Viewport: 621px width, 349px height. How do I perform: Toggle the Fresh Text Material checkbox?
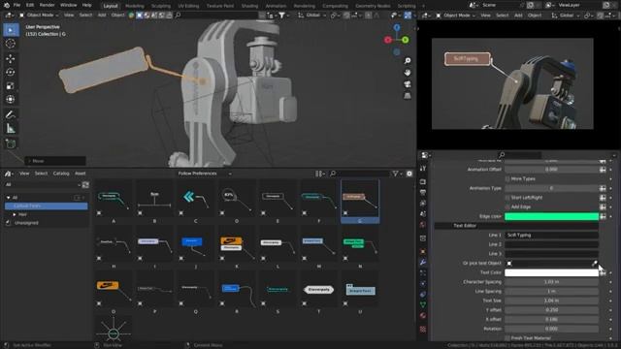(507, 338)
